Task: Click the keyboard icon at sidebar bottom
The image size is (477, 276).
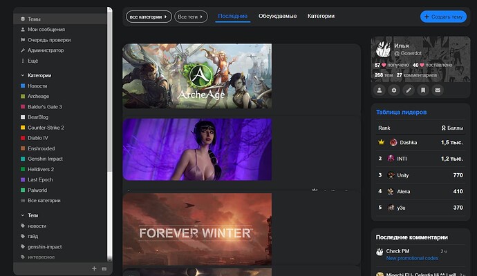Action: (x=104, y=268)
